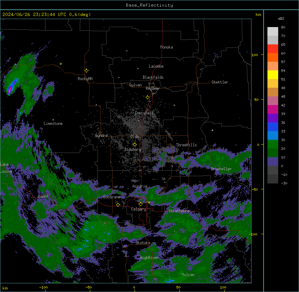Click the -30 value in the dBZ legend
This screenshot has width=299, height=292.
pos(284,183)
